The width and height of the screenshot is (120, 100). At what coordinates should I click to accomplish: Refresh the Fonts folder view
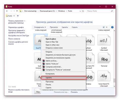83,11
